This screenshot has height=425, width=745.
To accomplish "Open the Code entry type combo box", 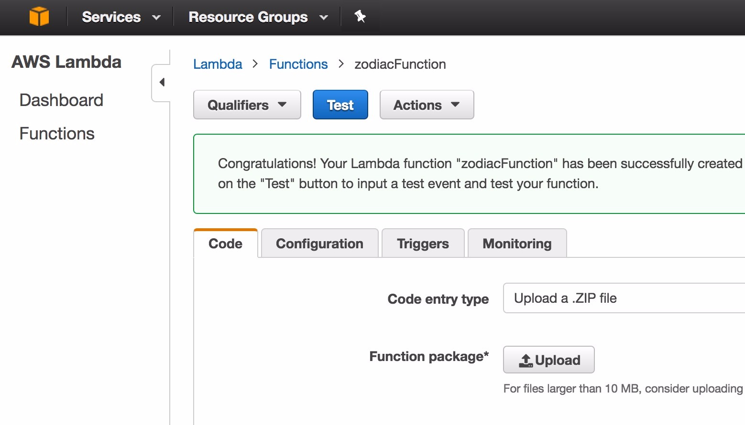I will pyautogui.click(x=622, y=298).
